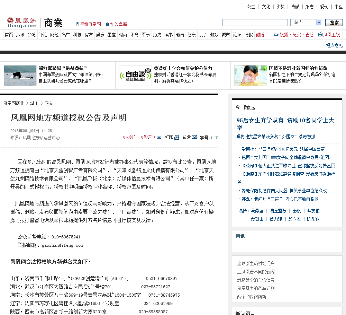Viewport: 346px width, 315px height.
Task: Open blogger 蒋友柏 link
Action: click(313, 211)
